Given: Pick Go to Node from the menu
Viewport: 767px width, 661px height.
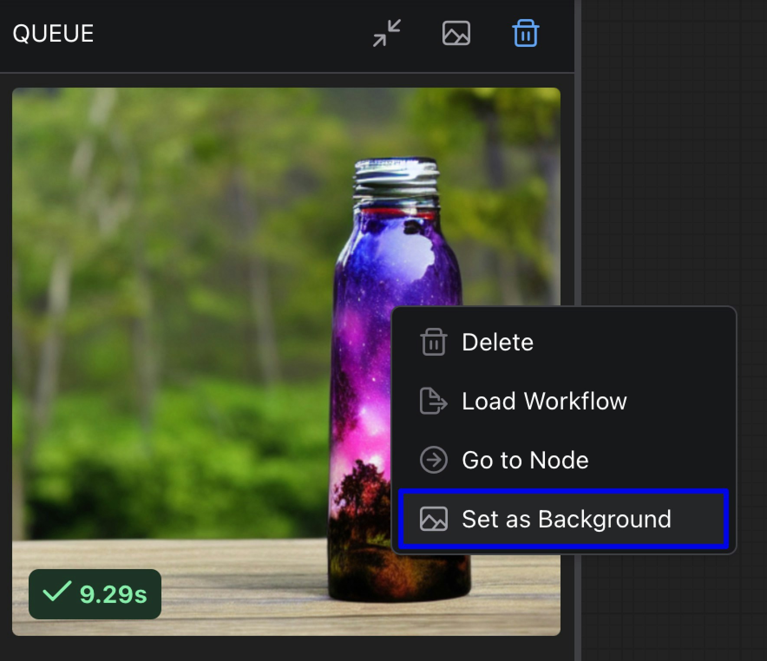Looking at the screenshot, I should point(525,461).
